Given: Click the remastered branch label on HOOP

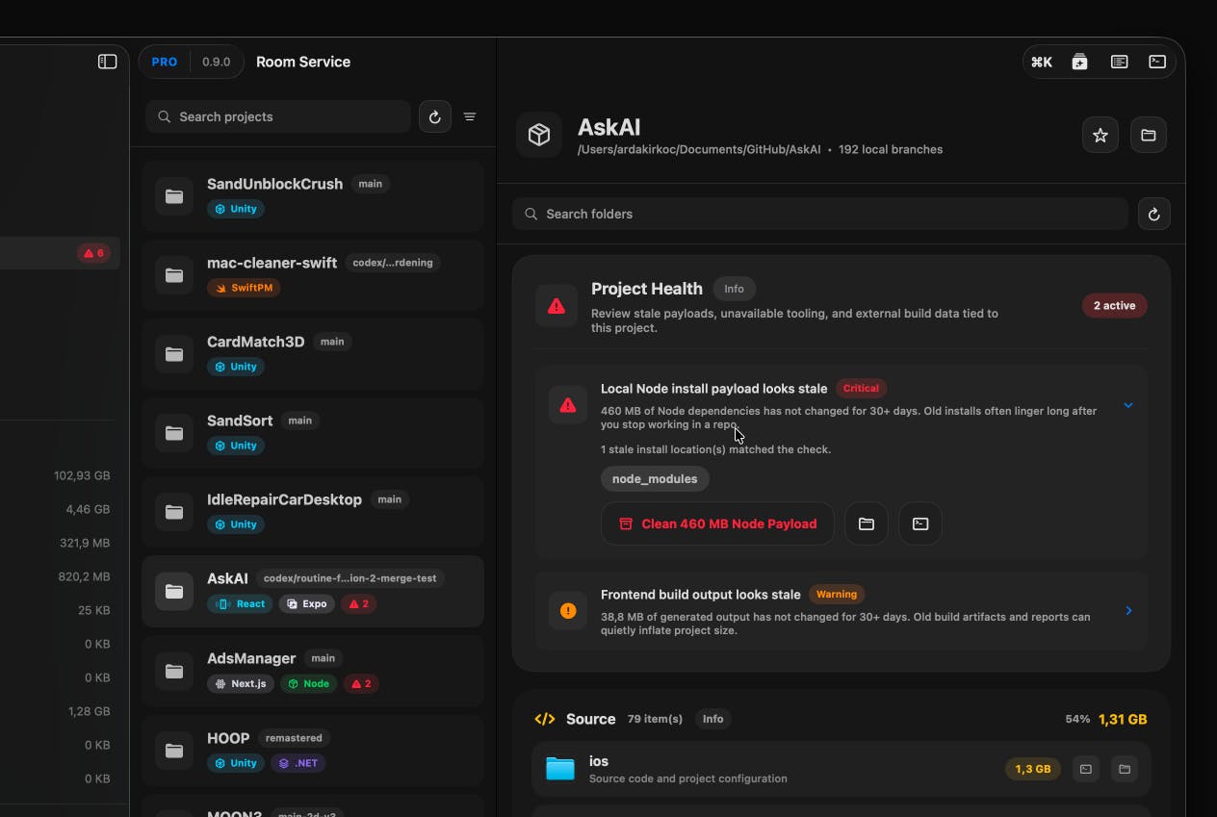Looking at the screenshot, I should point(294,738).
